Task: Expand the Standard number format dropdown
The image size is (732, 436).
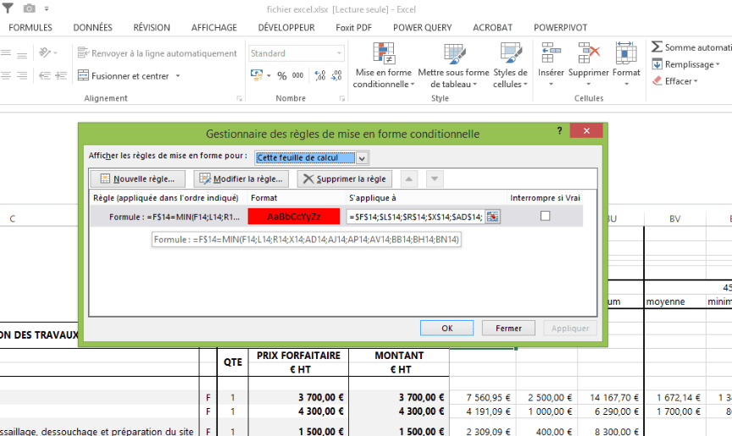Action: click(339, 53)
